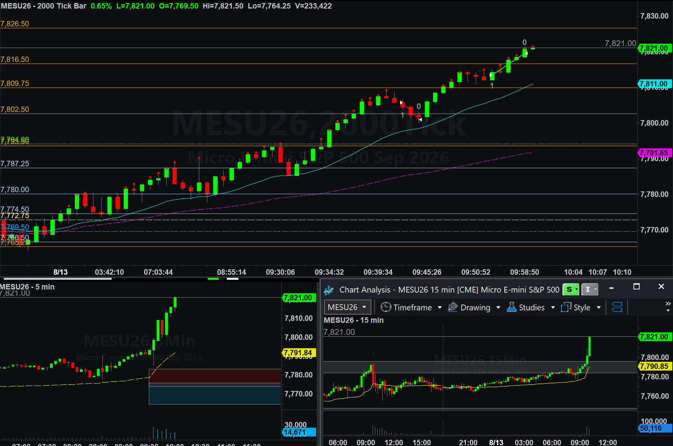Click the 7,780.00 price level label
The width and height of the screenshot is (673, 446).
click(15, 189)
